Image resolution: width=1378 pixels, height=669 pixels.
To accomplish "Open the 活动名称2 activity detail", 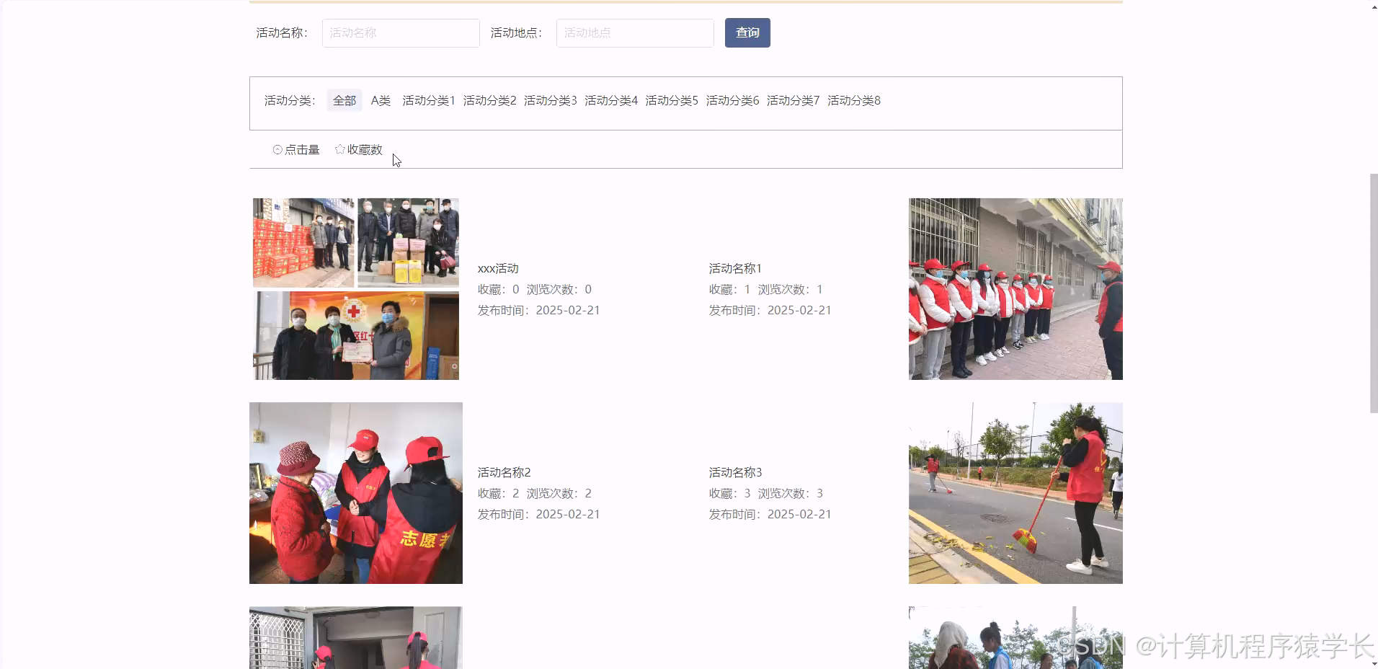I will [x=503, y=472].
